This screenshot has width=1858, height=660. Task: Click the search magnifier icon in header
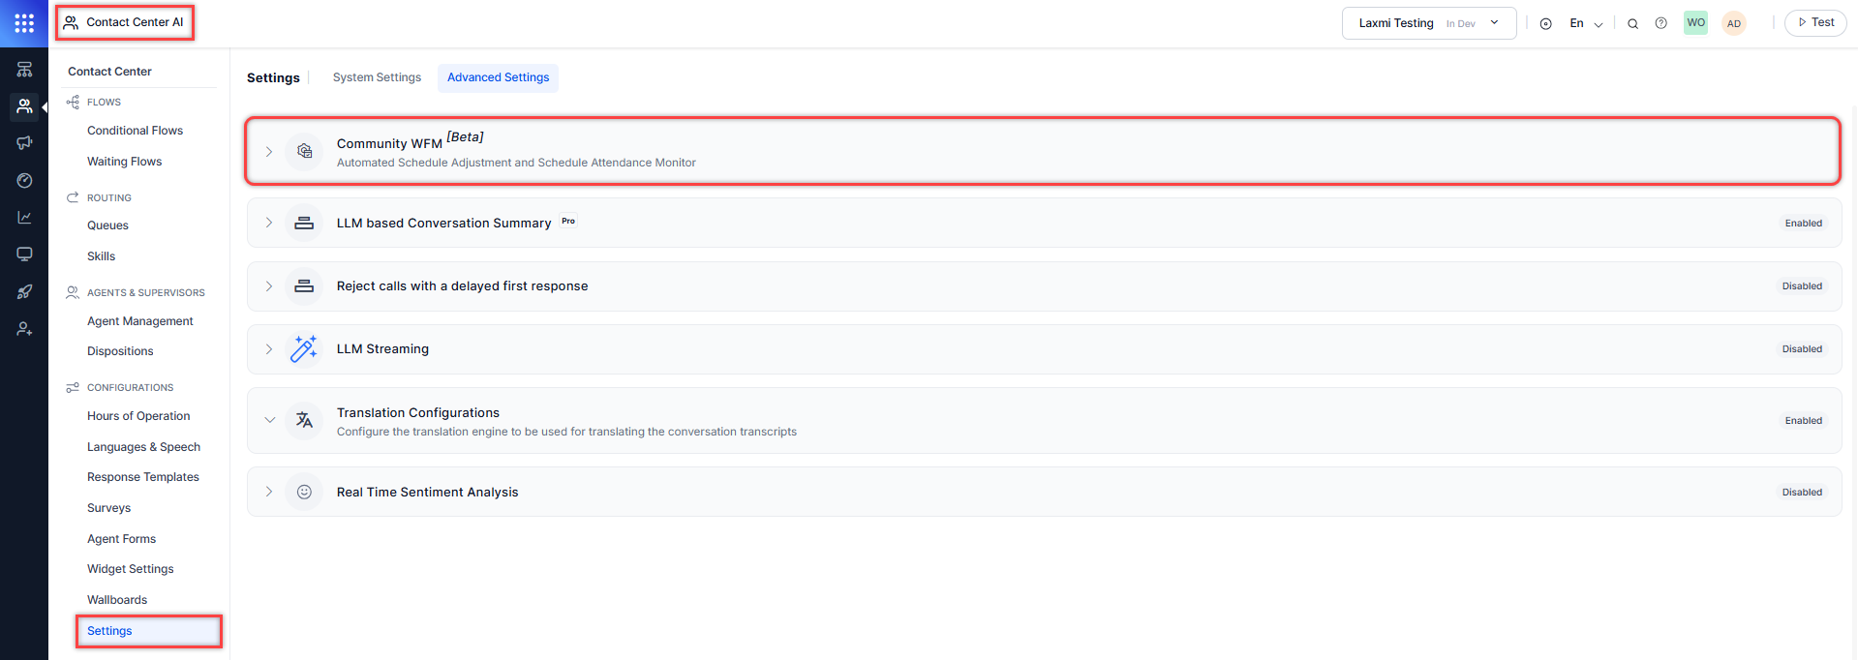point(1632,24)
